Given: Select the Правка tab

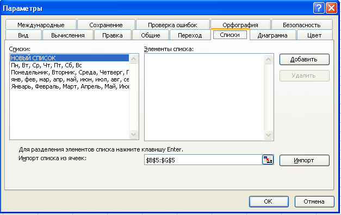Looking at the screenshot, I should tap(113, 35).
